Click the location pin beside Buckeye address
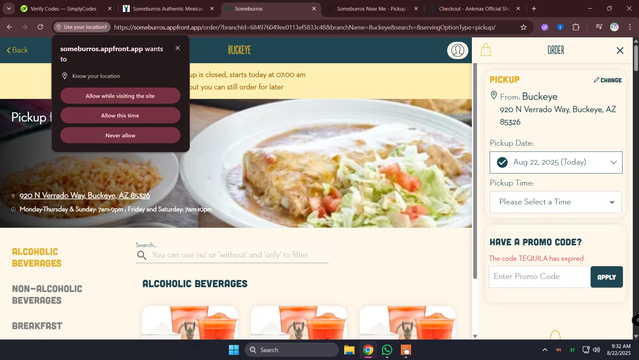The image size is (639, 360). click(494, 95)
